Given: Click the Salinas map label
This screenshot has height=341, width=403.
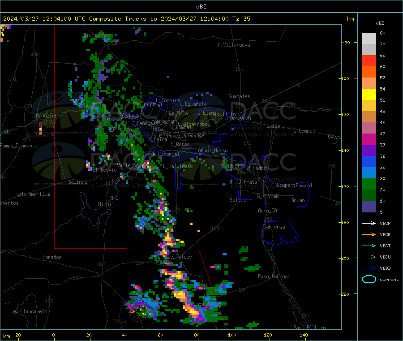Looking at the screenshot, I should point(77,182).
